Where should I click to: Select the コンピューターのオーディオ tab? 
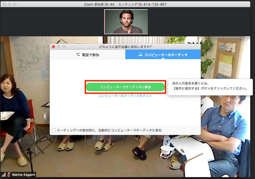point(163,55)
